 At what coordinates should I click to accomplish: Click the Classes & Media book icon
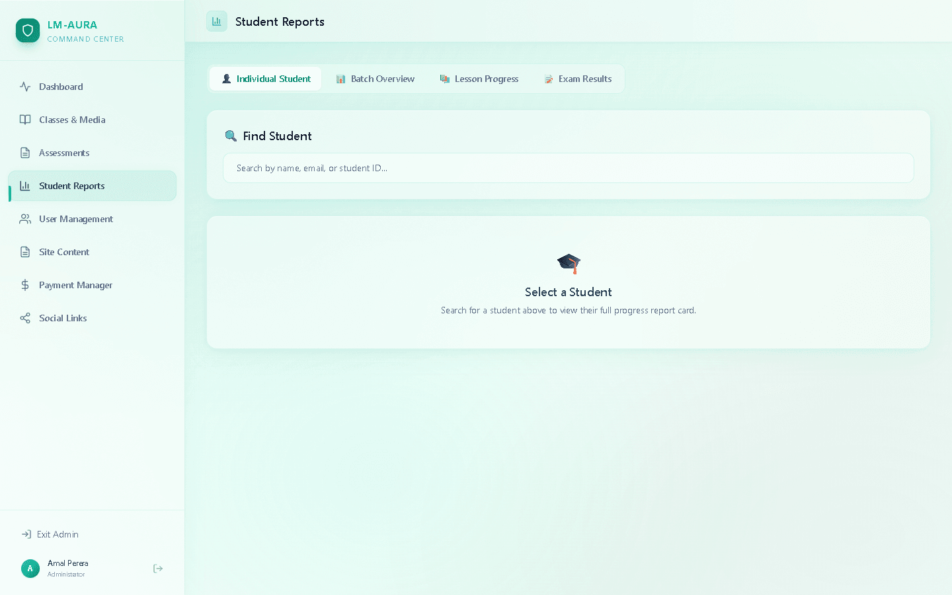coord(25,120)
